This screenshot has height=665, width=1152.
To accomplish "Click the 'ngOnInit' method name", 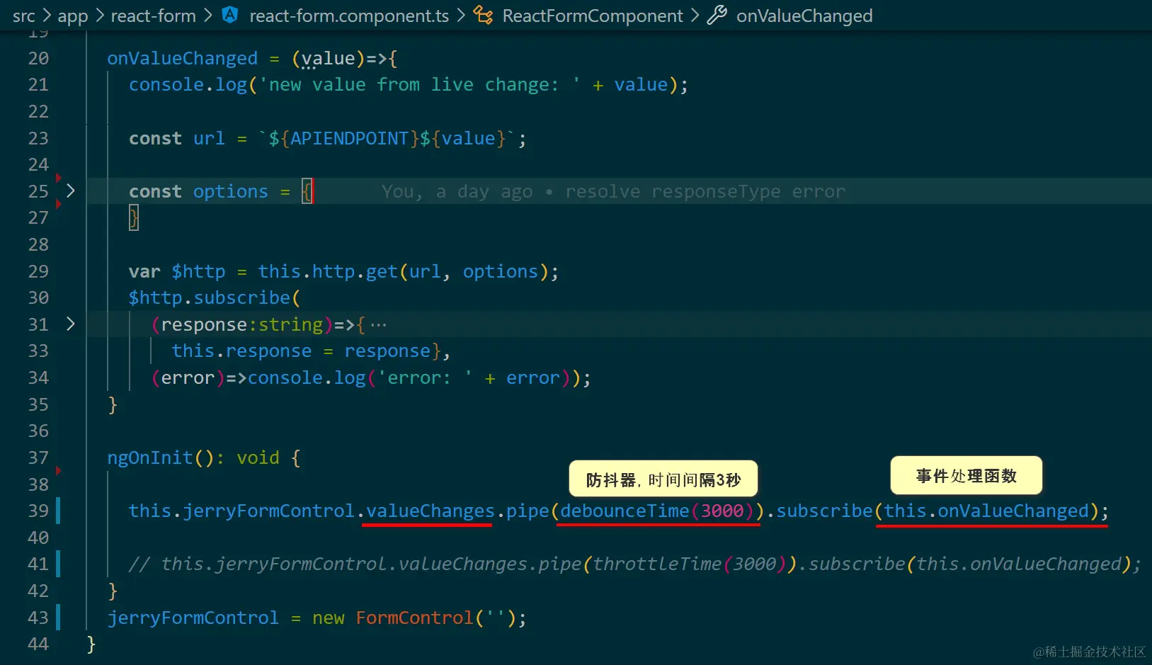I will 150,457.
